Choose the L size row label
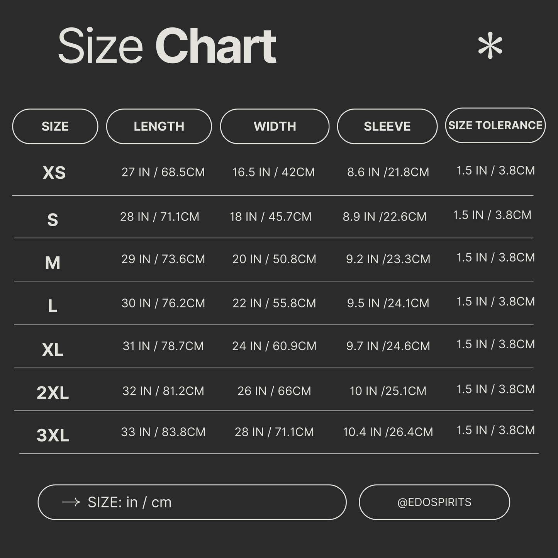 tap(53, 306)
